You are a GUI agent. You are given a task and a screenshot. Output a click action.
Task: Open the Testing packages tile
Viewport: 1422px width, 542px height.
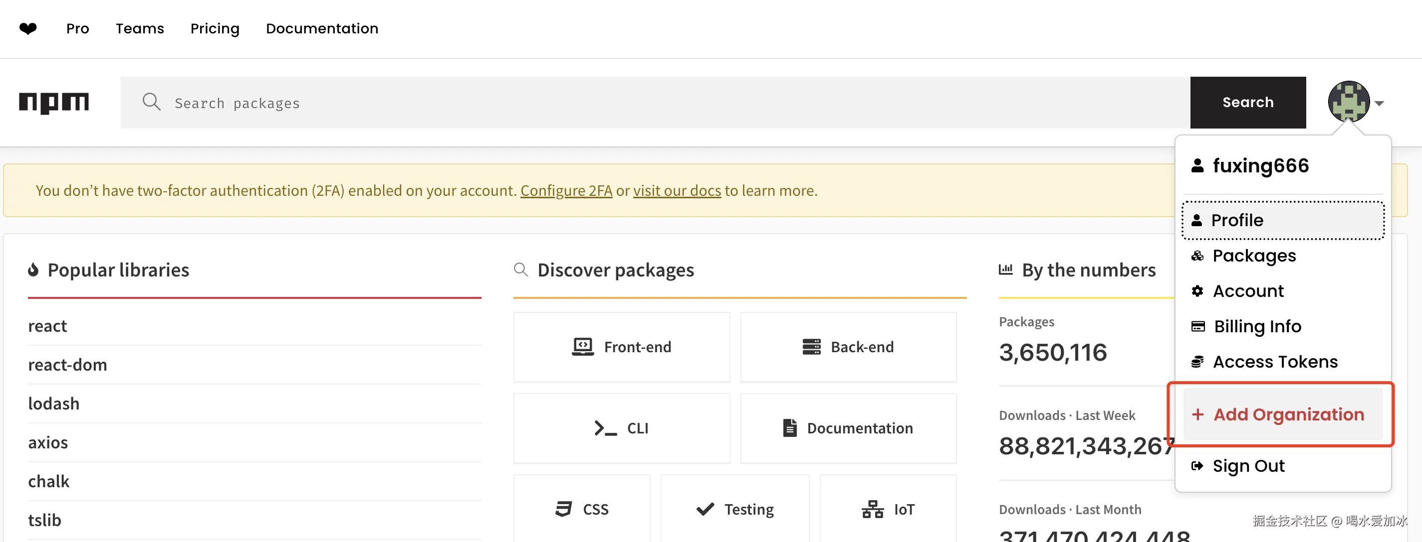pos(735,509)
